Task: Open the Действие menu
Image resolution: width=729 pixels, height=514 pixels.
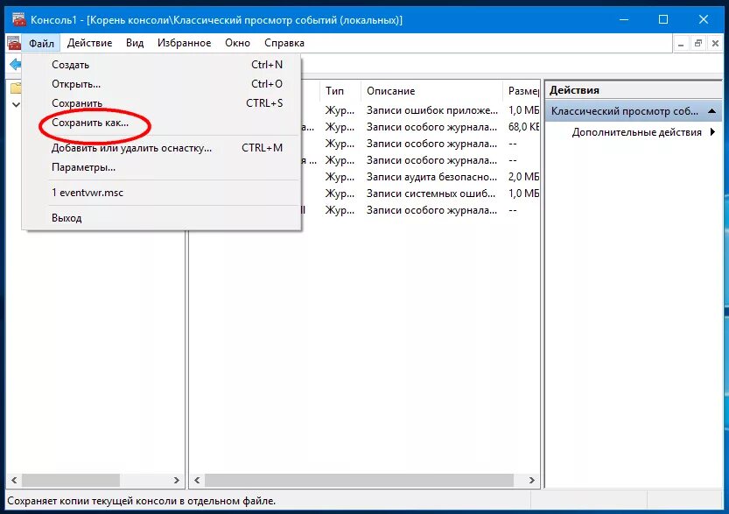Action: pos(89,43)
